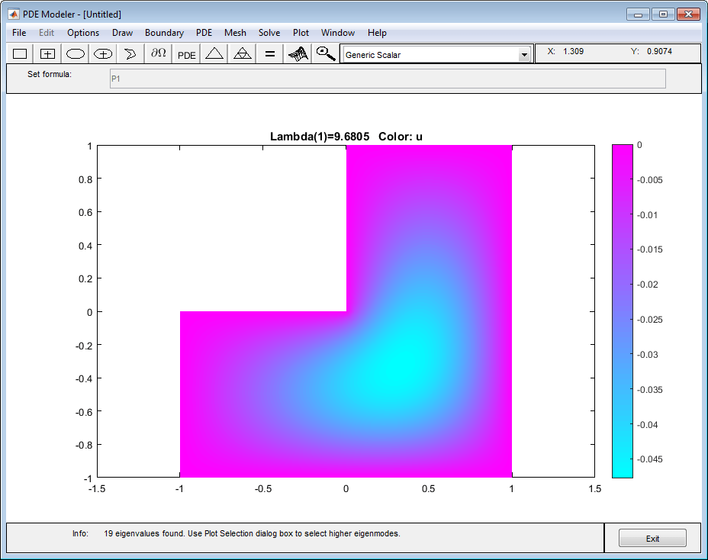Solve PDE using the equals button
Image resolution: width=708 pixels, height=560 pixels.
(269, 53)
